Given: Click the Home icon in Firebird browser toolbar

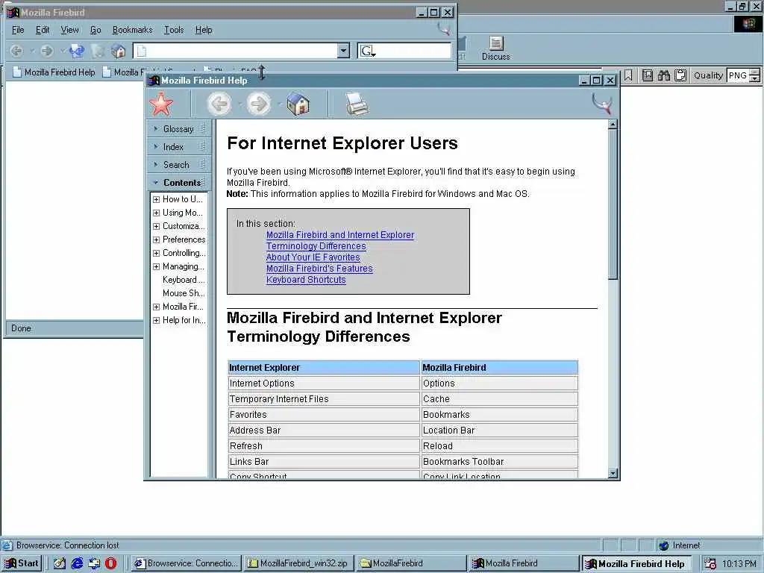Looking at the screenshot, I should 119,51.
